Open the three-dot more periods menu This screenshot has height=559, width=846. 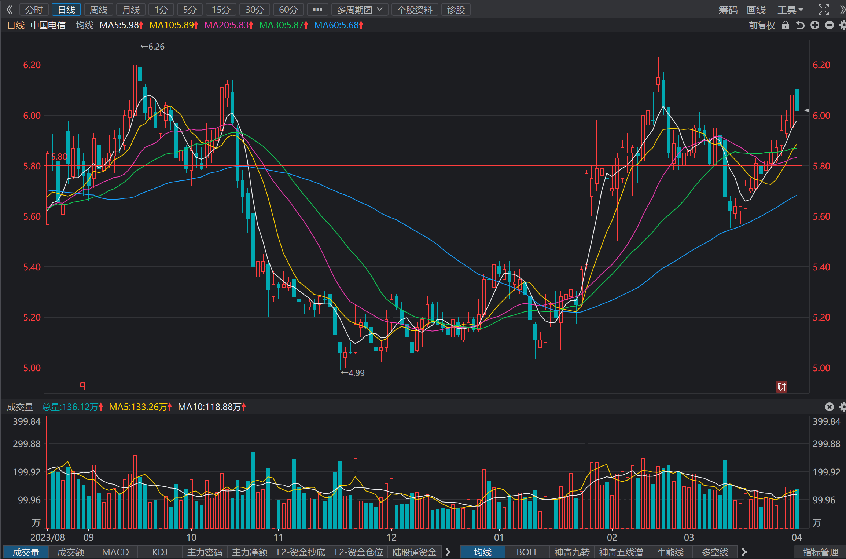pos(317,10)
